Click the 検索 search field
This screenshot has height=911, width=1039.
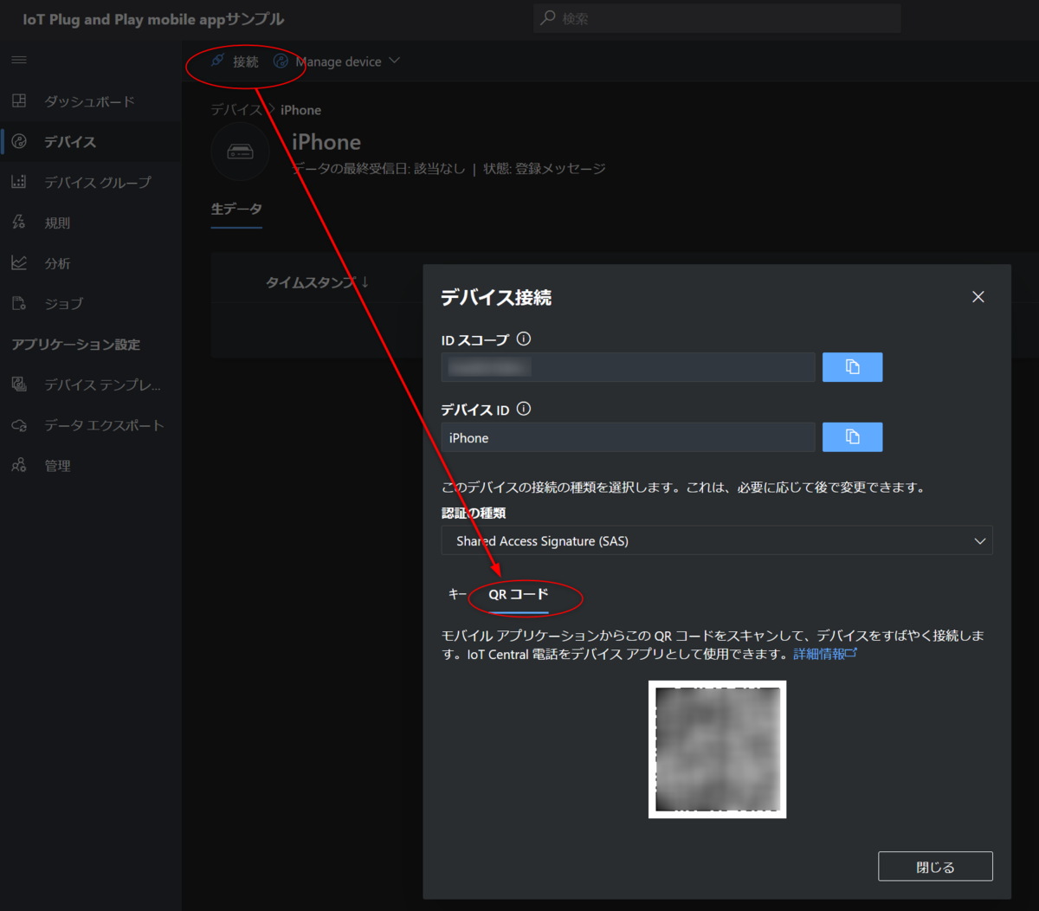click(717, 18)
